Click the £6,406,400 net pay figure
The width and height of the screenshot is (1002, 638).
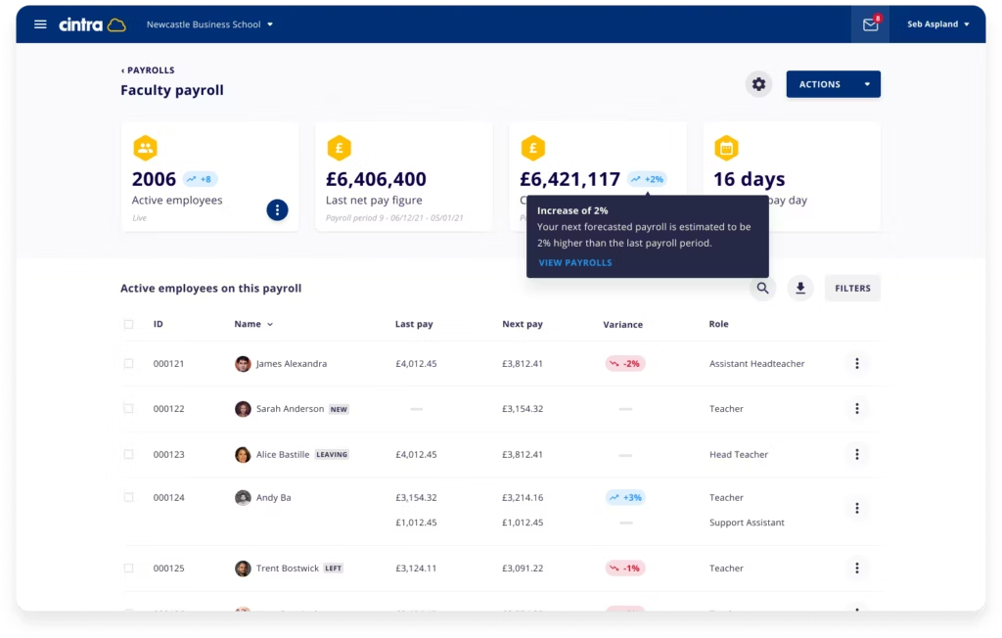coord(376,179)
